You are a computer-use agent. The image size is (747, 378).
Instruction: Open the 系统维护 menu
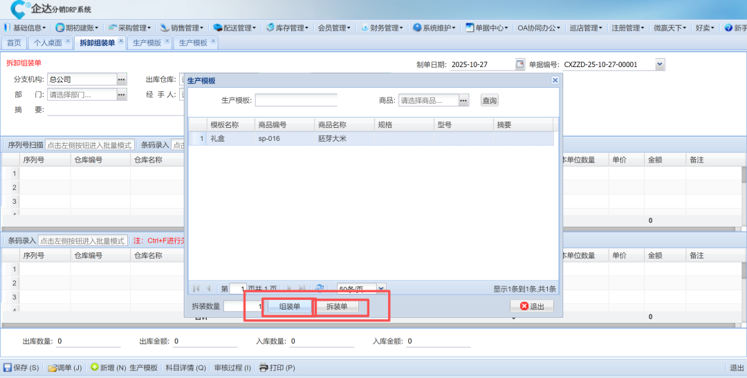tap(434, 28)
